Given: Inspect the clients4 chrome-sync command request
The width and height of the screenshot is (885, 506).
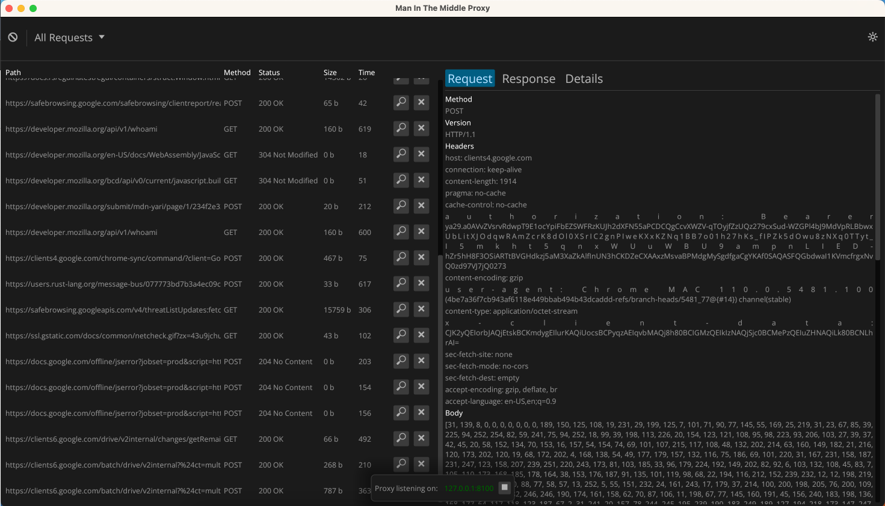Looking at the screenshot, I should click(x=401, y=258).
